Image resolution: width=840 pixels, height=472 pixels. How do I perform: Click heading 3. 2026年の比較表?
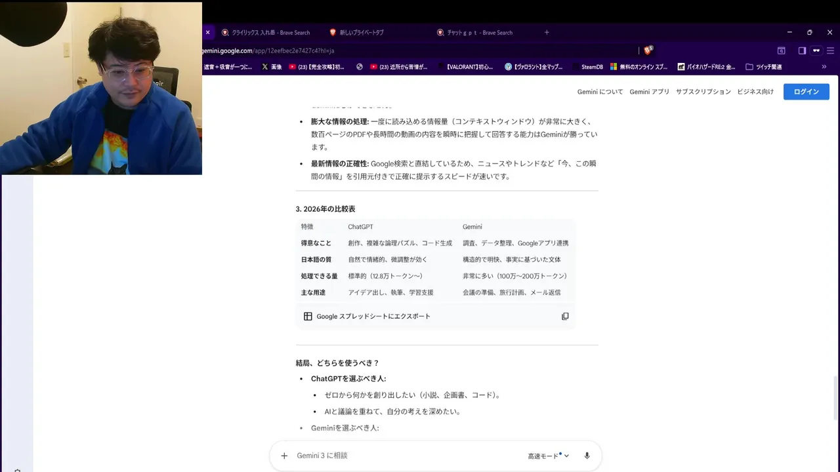(325, 209)
